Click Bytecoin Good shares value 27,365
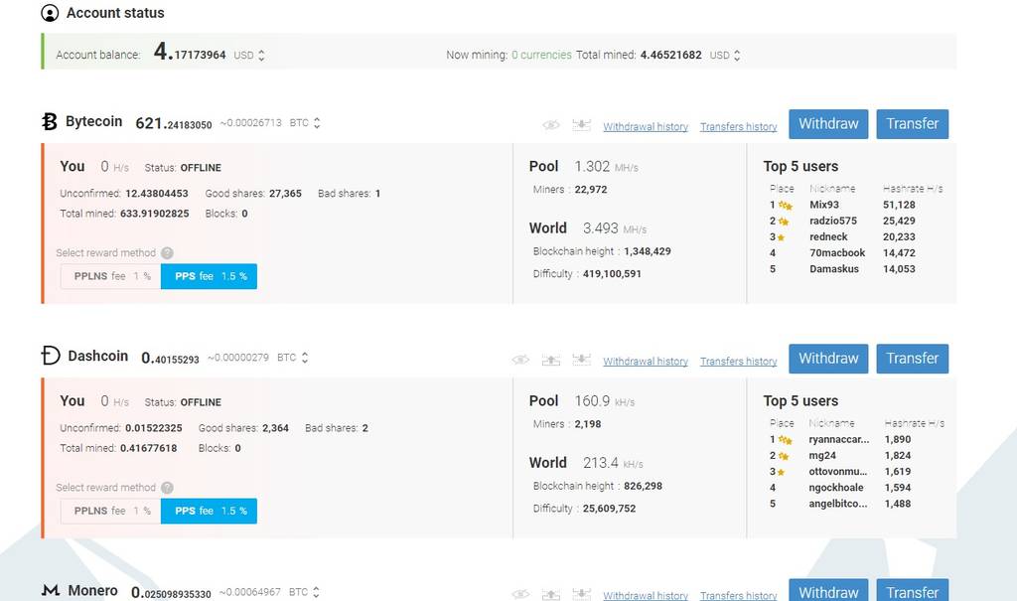Screen dimensions: 1017x601 [285, 194]
